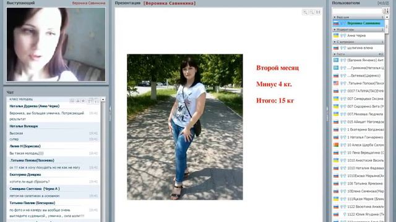Select guest 1 Наталья Гончаренко
Screen dimensions: 396x222
point(358,138)
